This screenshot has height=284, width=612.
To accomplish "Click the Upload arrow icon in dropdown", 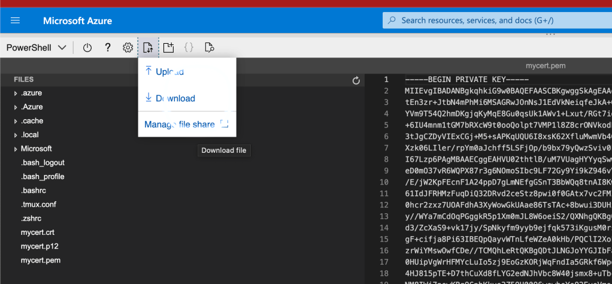I will coord(149,71).
